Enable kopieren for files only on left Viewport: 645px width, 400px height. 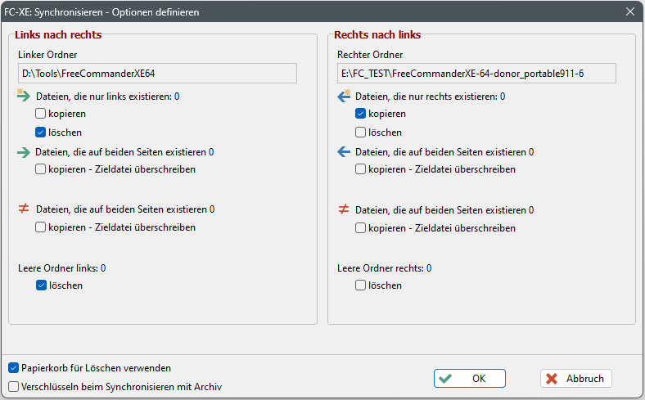click(x=40, y=114)
